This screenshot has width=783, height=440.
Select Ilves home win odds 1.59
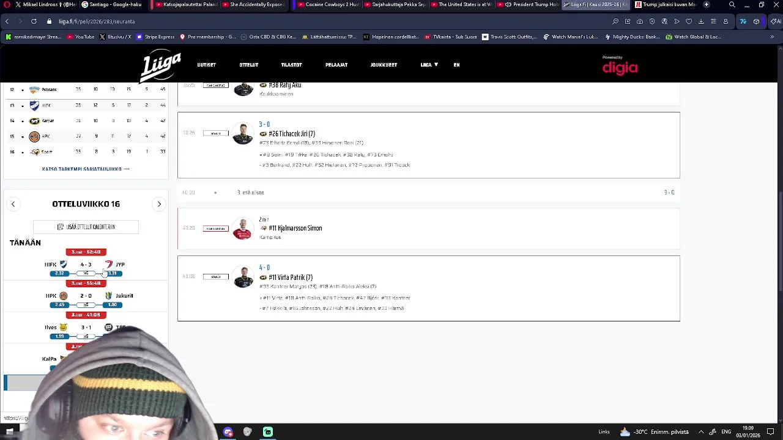click(59, 336)
